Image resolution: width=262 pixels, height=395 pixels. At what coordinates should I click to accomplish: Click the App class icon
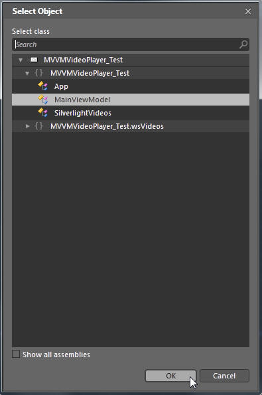(43, 86)
